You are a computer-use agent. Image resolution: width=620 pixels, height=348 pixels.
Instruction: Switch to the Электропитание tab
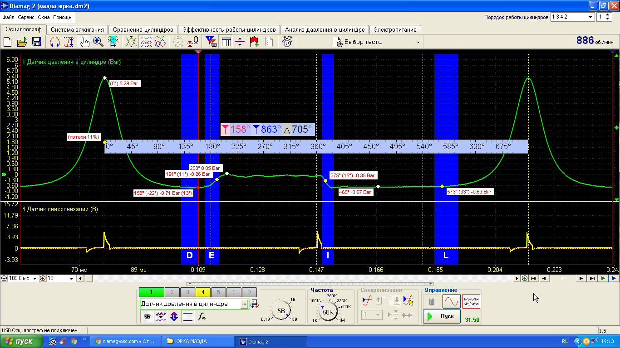(395, 29)
